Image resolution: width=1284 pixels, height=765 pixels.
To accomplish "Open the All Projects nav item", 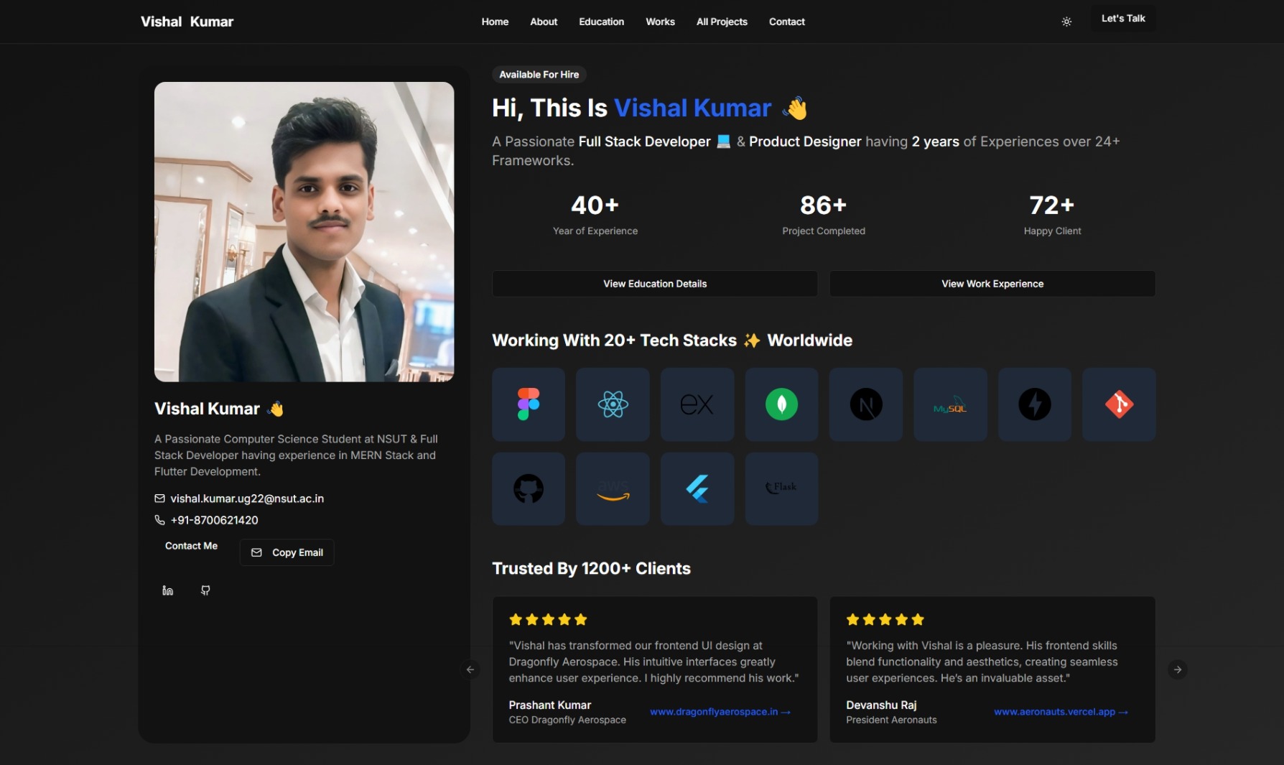I will tap(722, 22).
